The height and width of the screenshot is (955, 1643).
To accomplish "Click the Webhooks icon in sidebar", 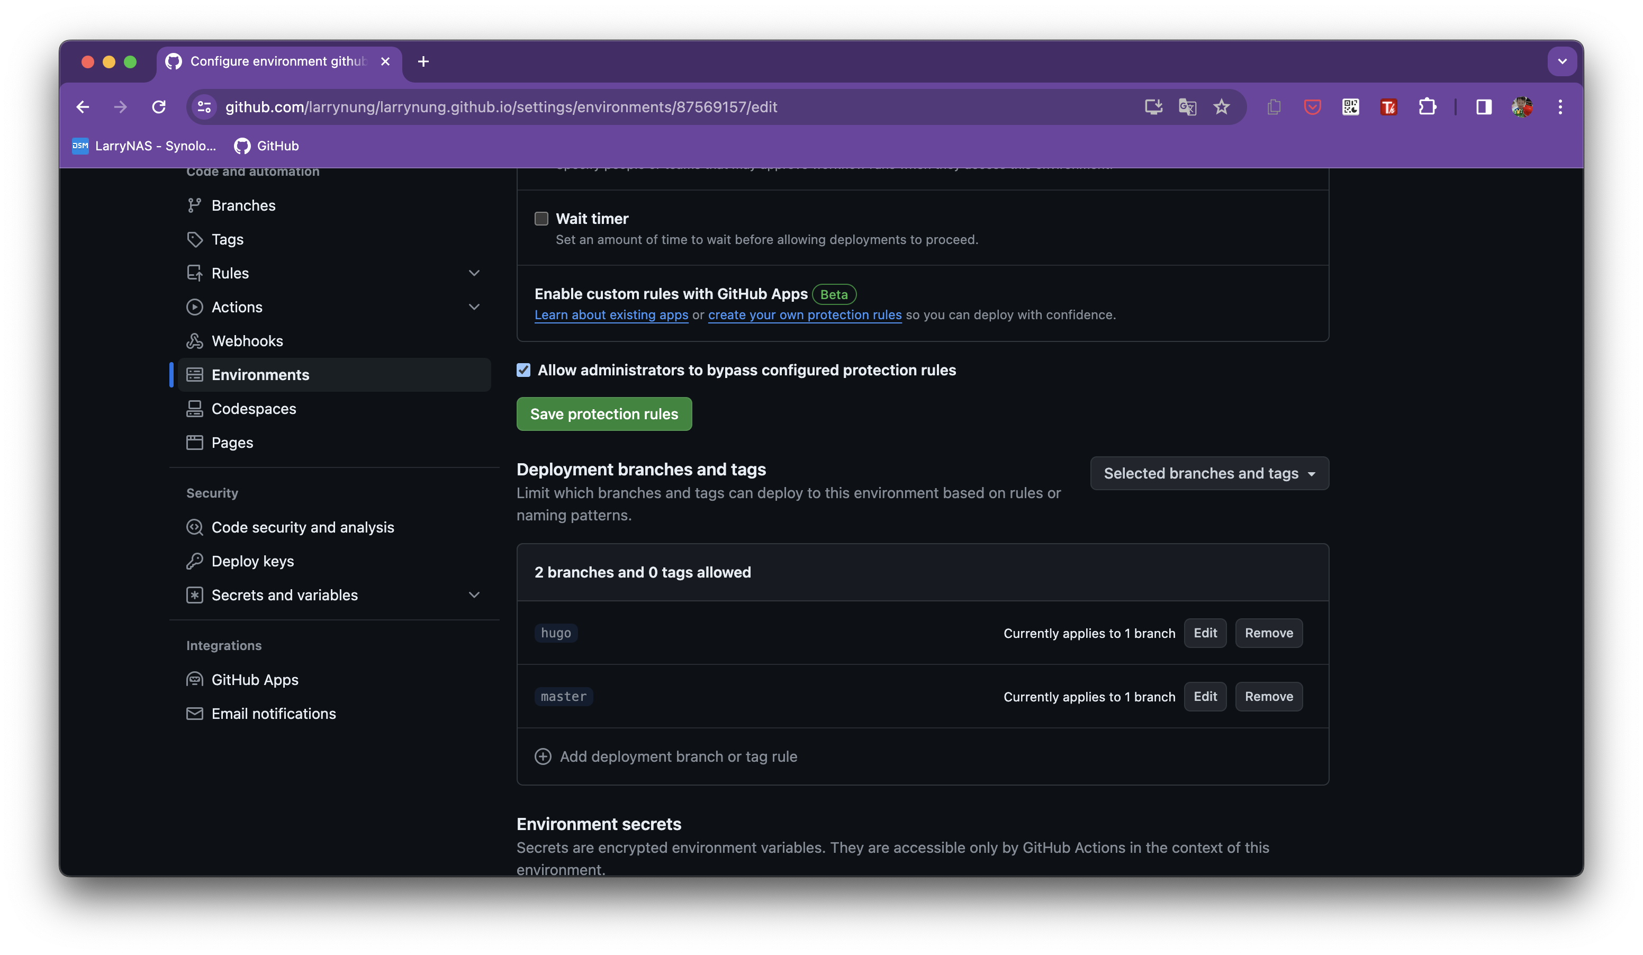I will (194, 341).
